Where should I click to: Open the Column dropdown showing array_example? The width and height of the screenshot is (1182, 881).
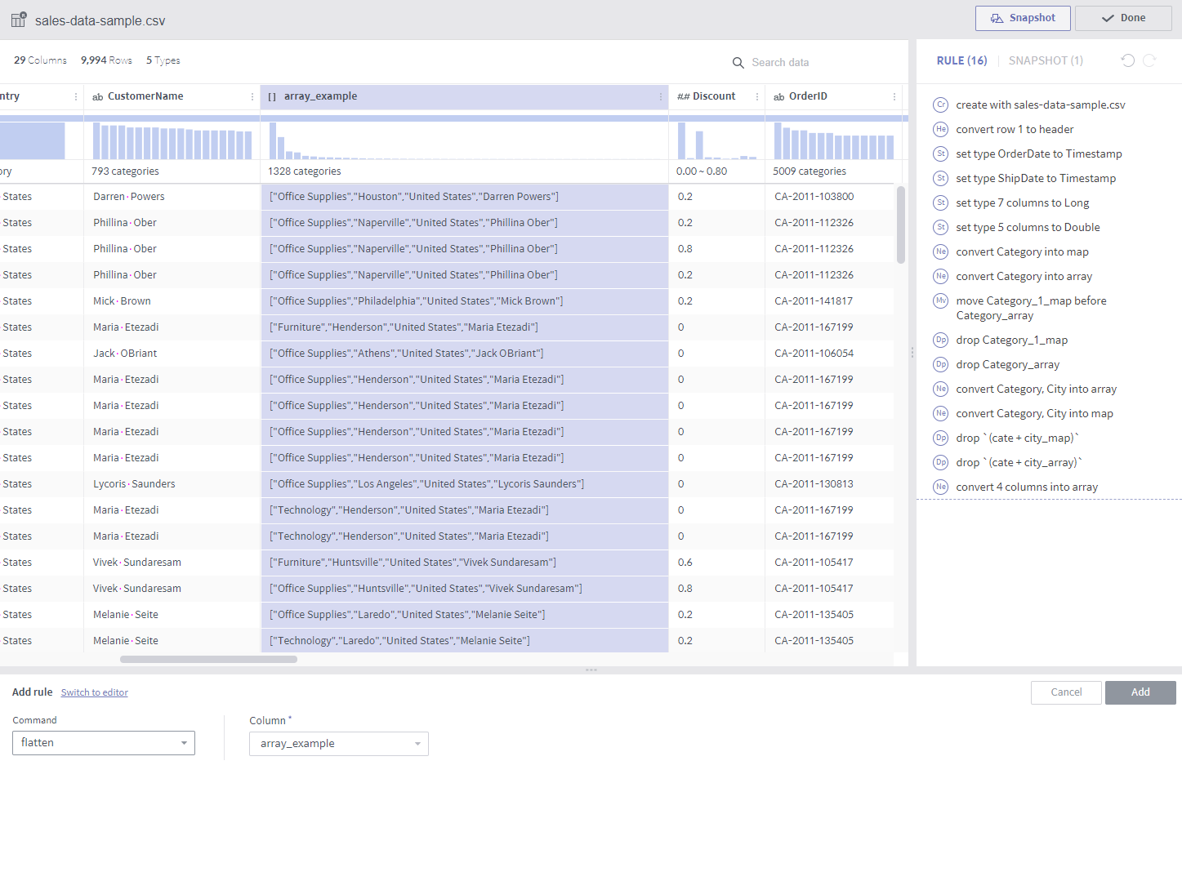click(x=339, y=744)
